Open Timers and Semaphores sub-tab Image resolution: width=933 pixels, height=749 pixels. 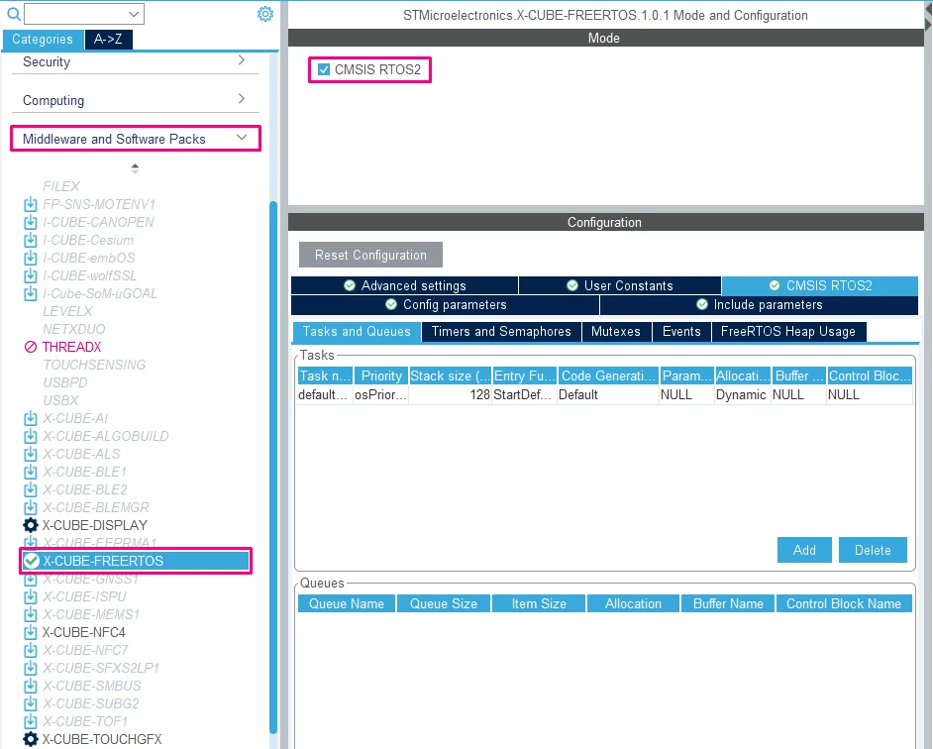[501, 332]
